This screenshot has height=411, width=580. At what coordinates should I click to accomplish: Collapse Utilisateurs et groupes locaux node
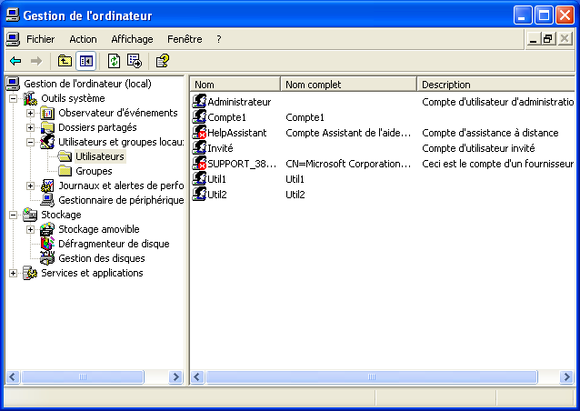tap(30, 142)
